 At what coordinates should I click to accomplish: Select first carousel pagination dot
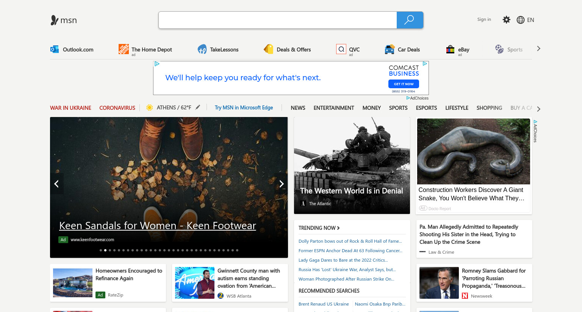[x=101, y=250]
